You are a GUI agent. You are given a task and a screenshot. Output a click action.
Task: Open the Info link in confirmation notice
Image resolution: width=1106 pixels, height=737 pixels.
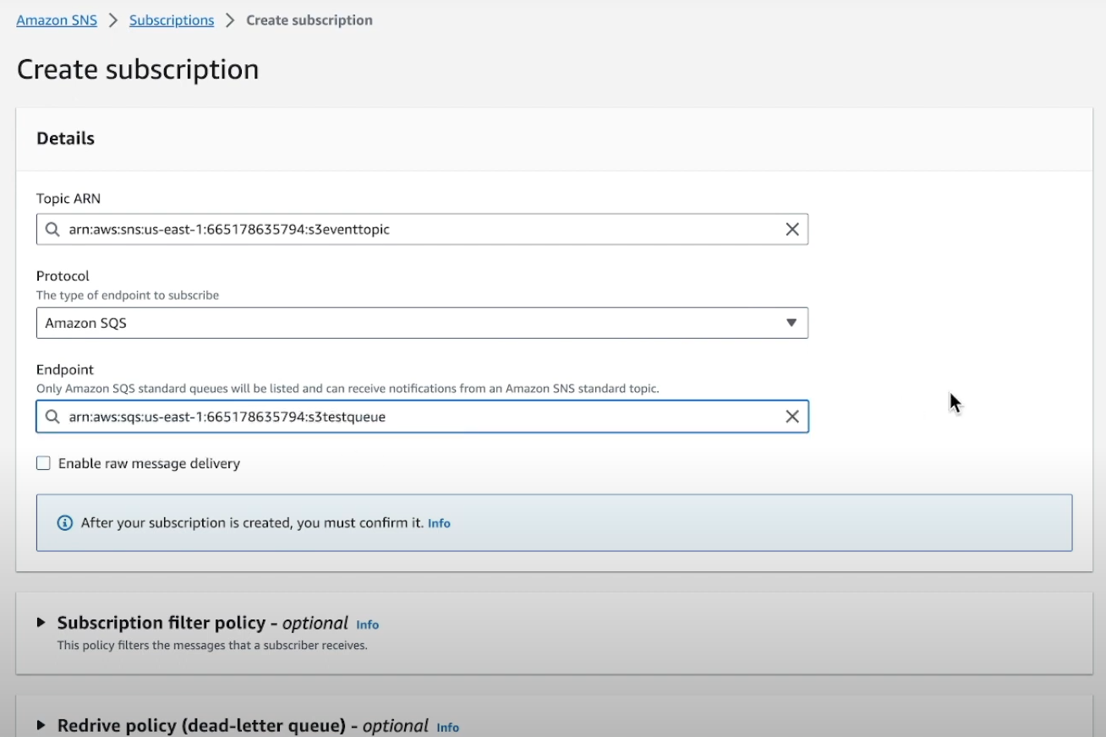439,523
